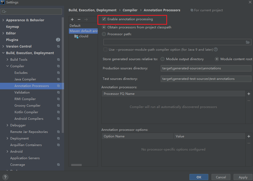Select Application Servers in settings tree
The height and width of the screenshot is (181, 253).
pos(25,158)
